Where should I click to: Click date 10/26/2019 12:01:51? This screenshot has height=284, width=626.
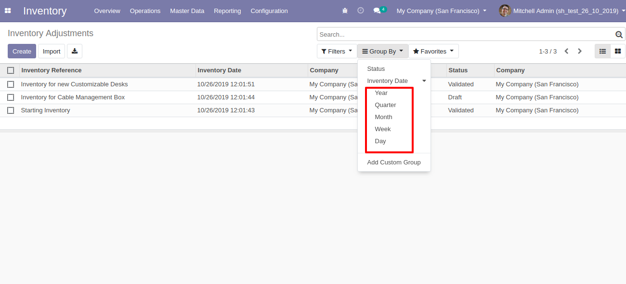point(226,84)
